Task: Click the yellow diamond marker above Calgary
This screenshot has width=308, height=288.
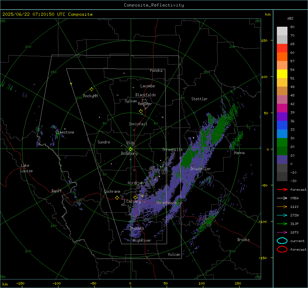Action: click(x=135, y=197)
